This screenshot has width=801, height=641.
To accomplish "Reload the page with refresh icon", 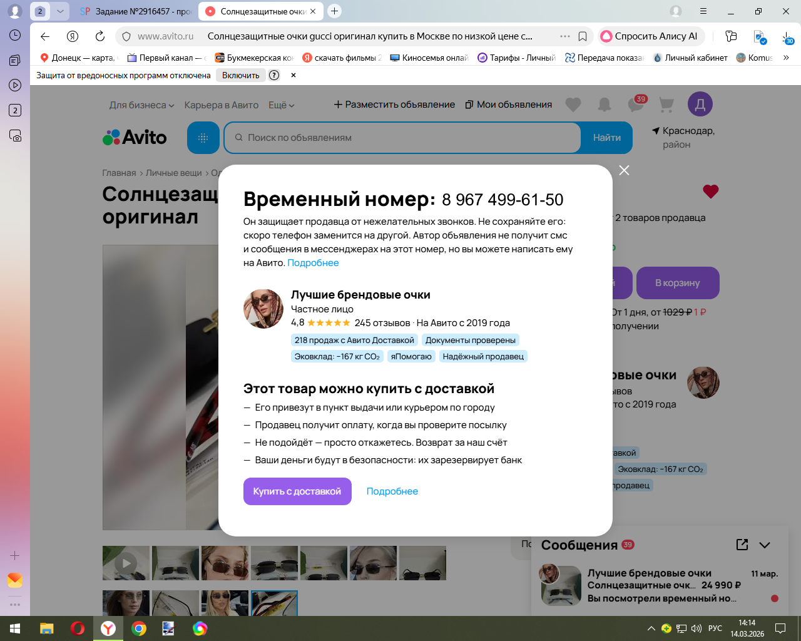I will (100, 36).
